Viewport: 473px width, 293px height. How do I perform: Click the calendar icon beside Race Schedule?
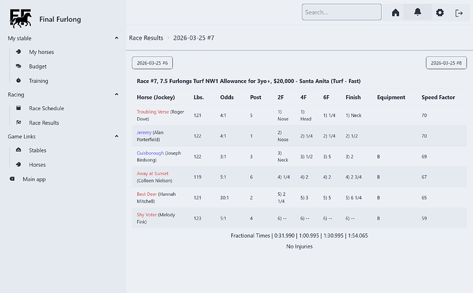[x=19, y=108]
